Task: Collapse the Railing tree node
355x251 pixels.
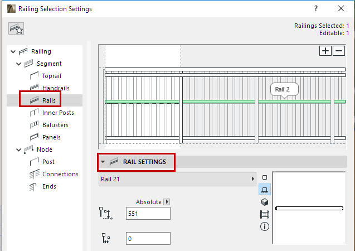Action: coord(13,52)
